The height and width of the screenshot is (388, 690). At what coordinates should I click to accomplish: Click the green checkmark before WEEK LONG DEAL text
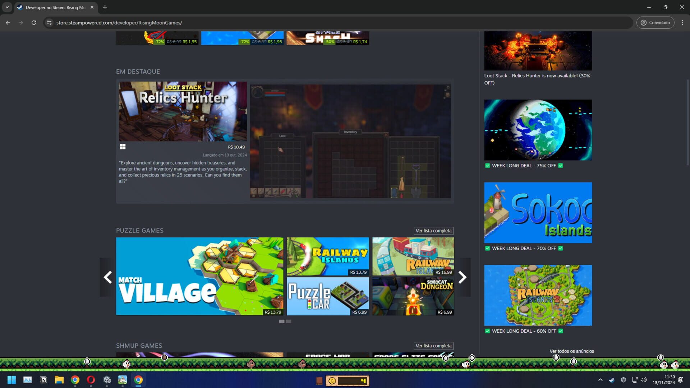487,165
